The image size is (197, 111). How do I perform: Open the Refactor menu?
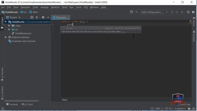click(x=55, y=7)
